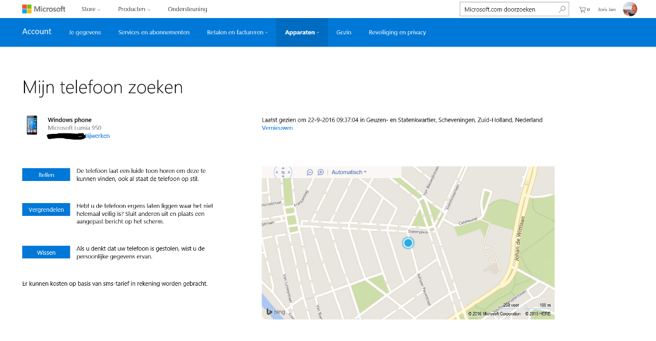Open the Store dropdown menu
This screenshot has height=341, width=656.
pyautogui.click(x=91, y=9)
